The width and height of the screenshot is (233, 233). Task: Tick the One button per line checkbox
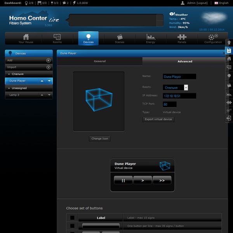72,226
